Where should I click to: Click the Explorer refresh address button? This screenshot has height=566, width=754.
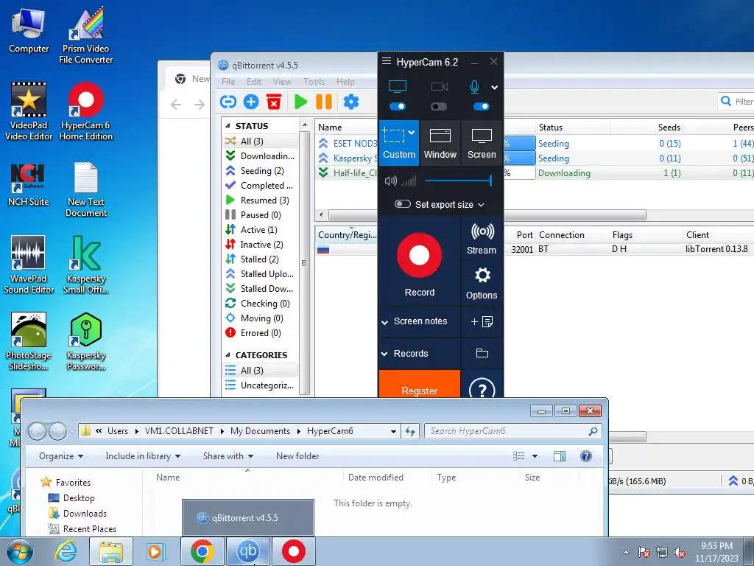pyautogui.click(x=410, y=431)
